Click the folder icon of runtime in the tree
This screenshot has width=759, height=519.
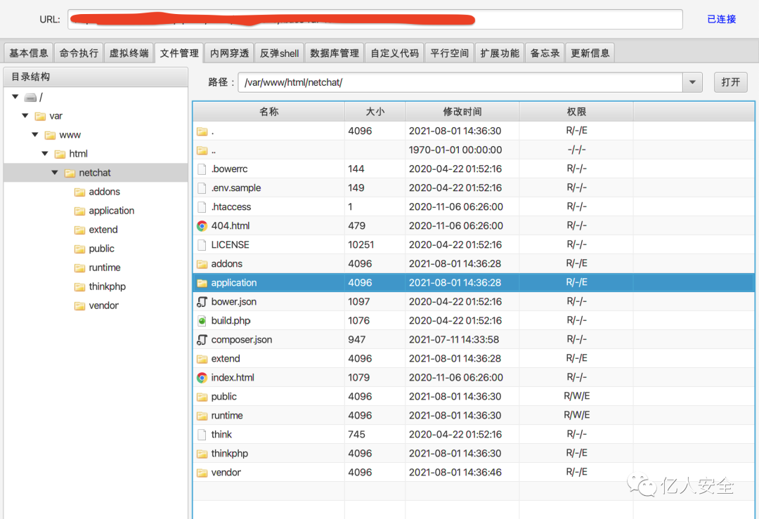tap(80, 268)
